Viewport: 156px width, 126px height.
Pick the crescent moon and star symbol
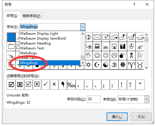(x=97, y=65)
